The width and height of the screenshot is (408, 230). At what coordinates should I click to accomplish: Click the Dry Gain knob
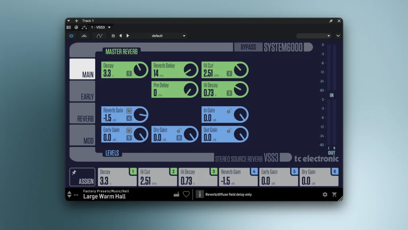tap(190, 135)
